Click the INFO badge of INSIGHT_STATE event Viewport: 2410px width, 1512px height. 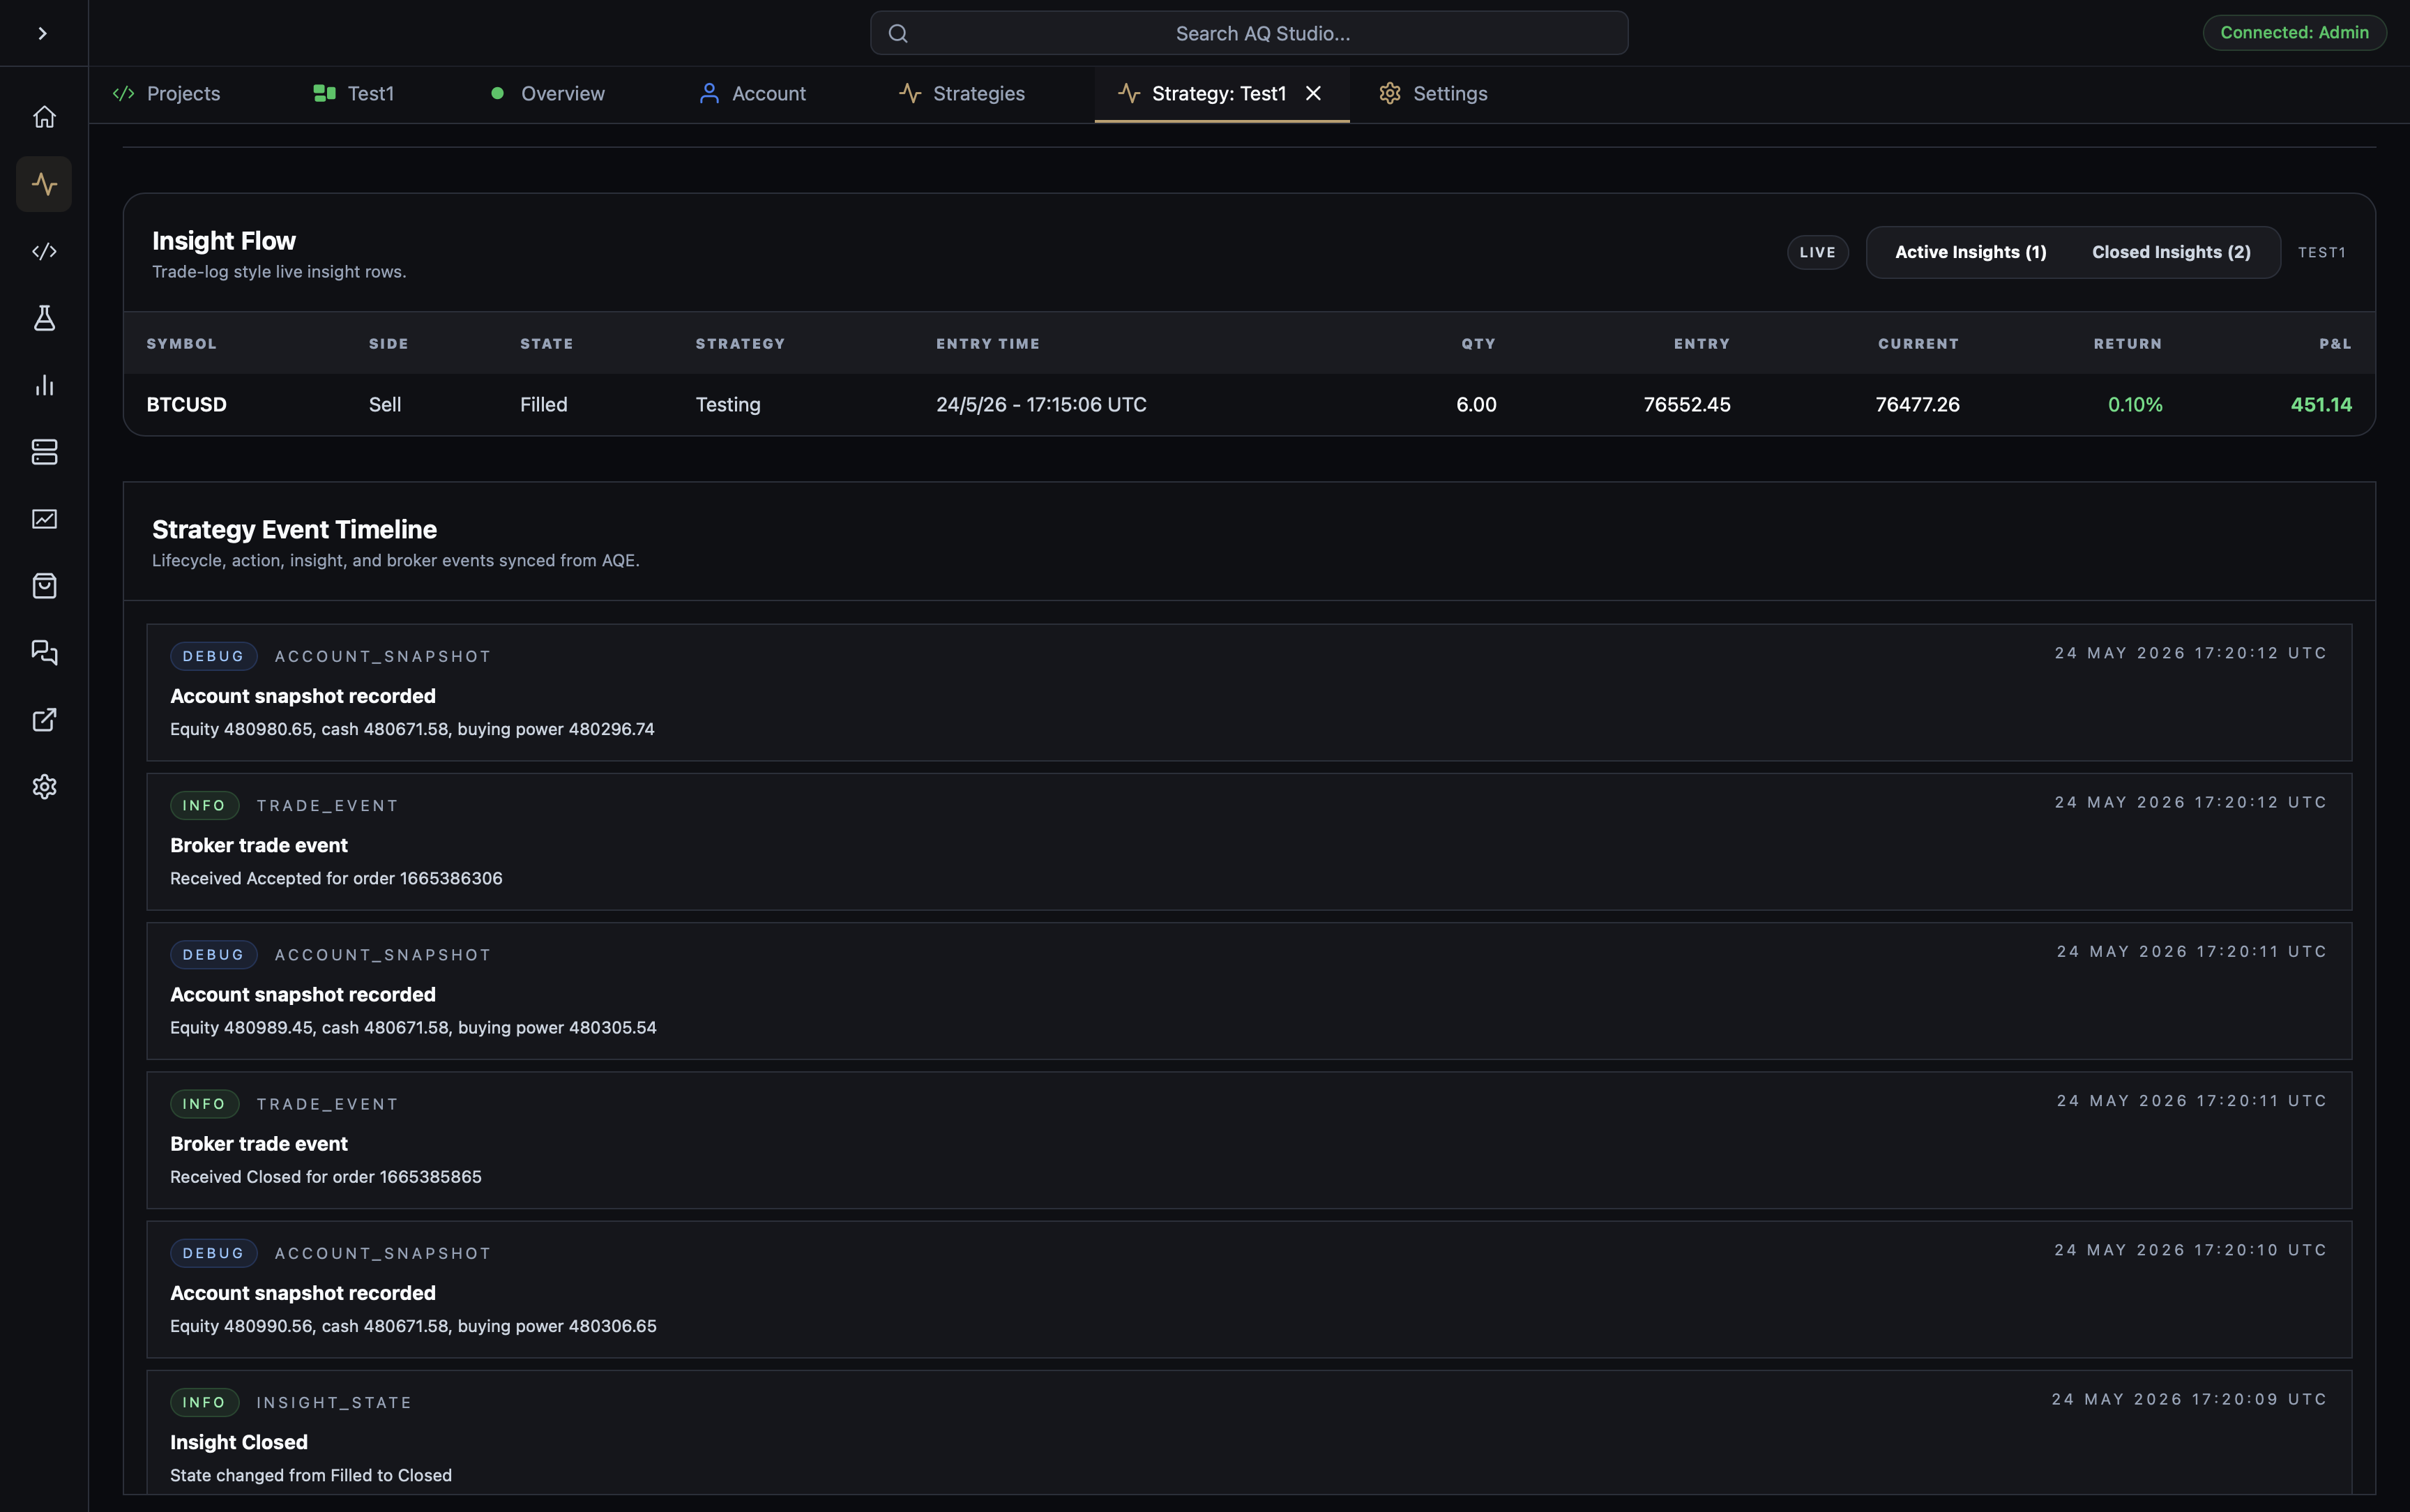[x=204, y=1403]
